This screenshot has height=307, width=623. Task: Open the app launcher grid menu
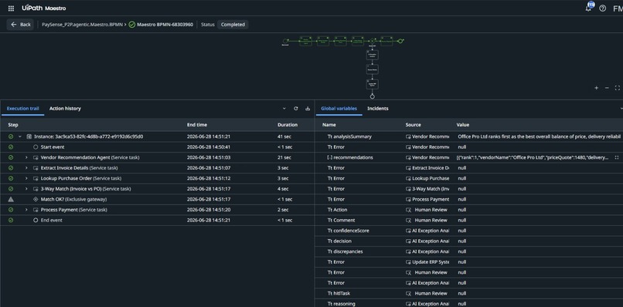tap(11, 8)
